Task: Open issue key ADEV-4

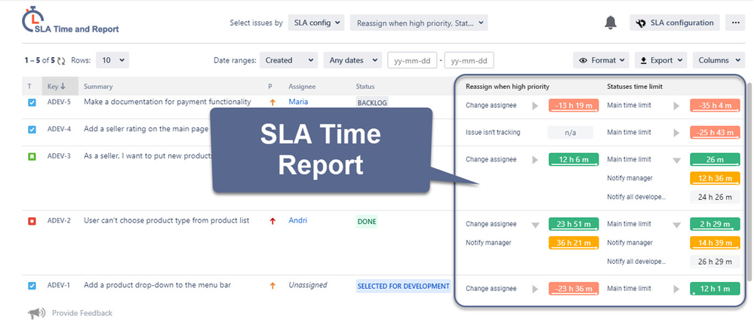Action: click(59, 129)
